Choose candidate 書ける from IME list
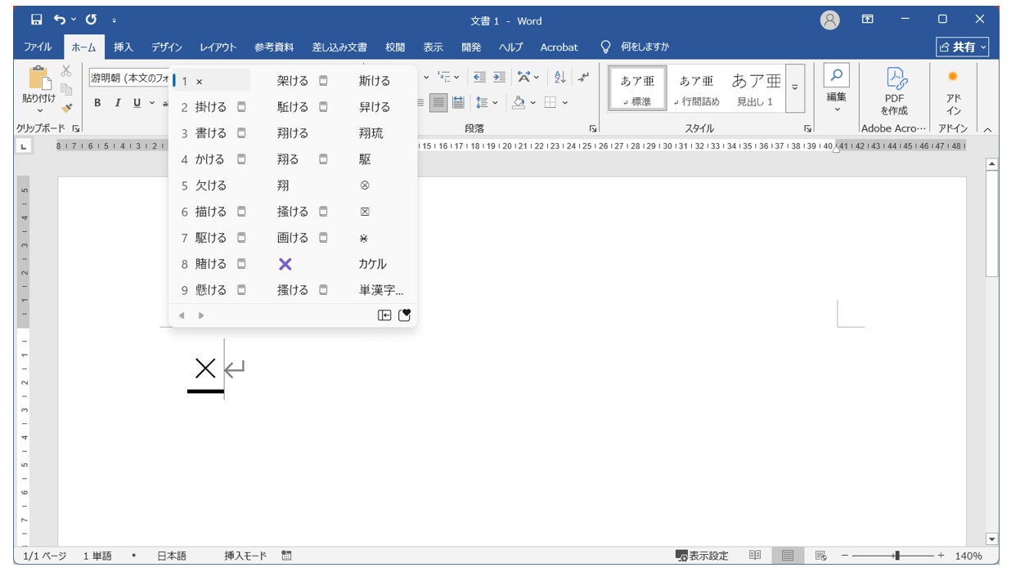This screenshot has width=1011, height=572. coord(211,133)
